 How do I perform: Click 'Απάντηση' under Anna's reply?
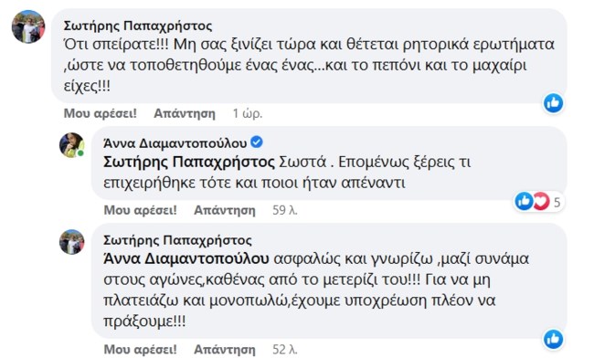[225, 210]
